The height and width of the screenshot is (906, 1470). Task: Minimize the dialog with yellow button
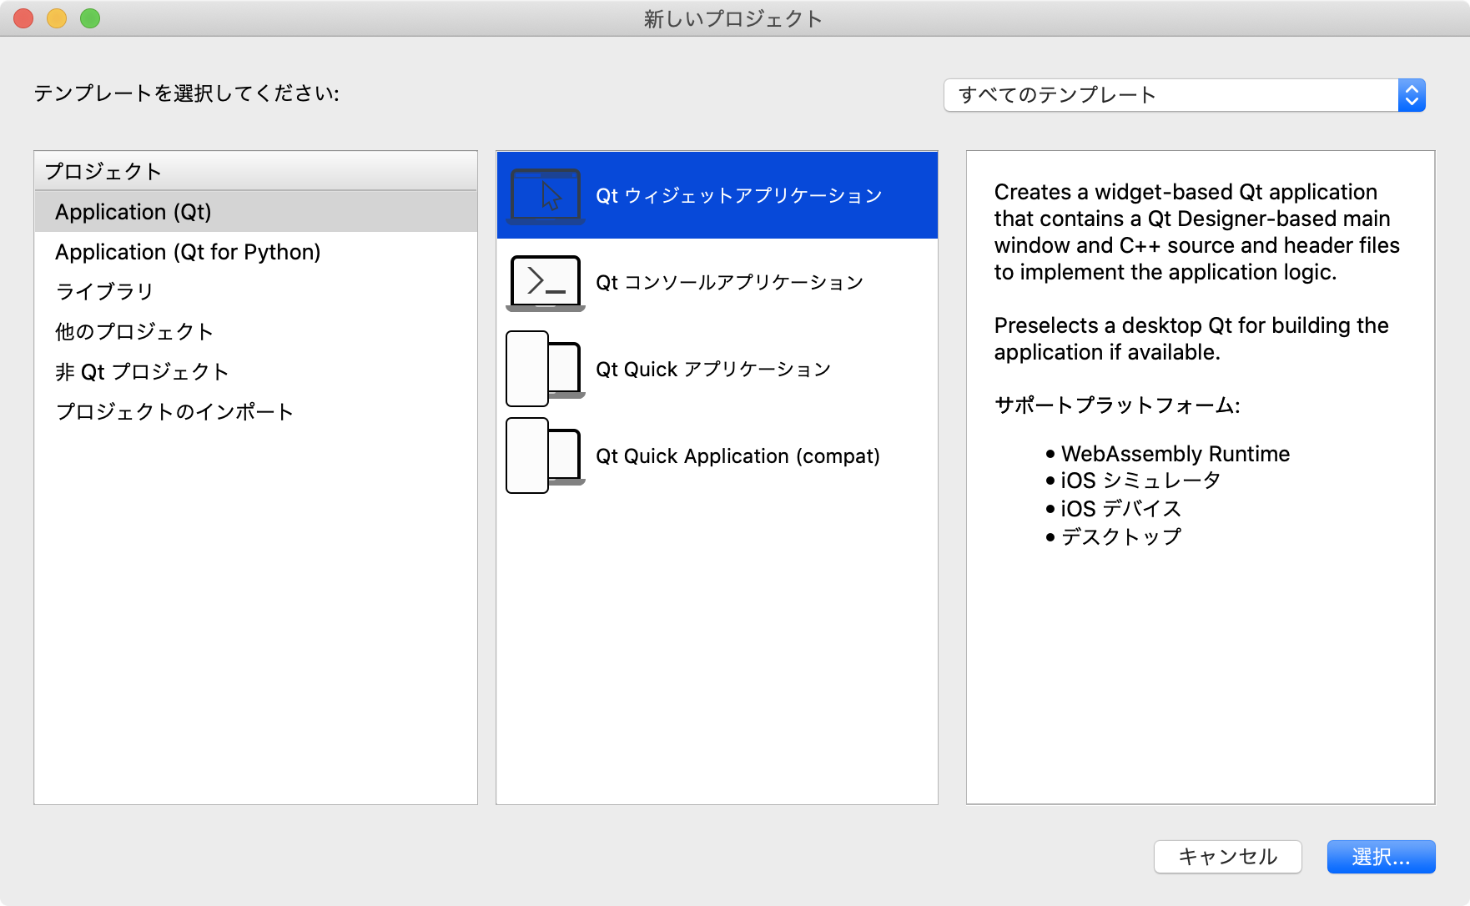[x=57, y=18]
